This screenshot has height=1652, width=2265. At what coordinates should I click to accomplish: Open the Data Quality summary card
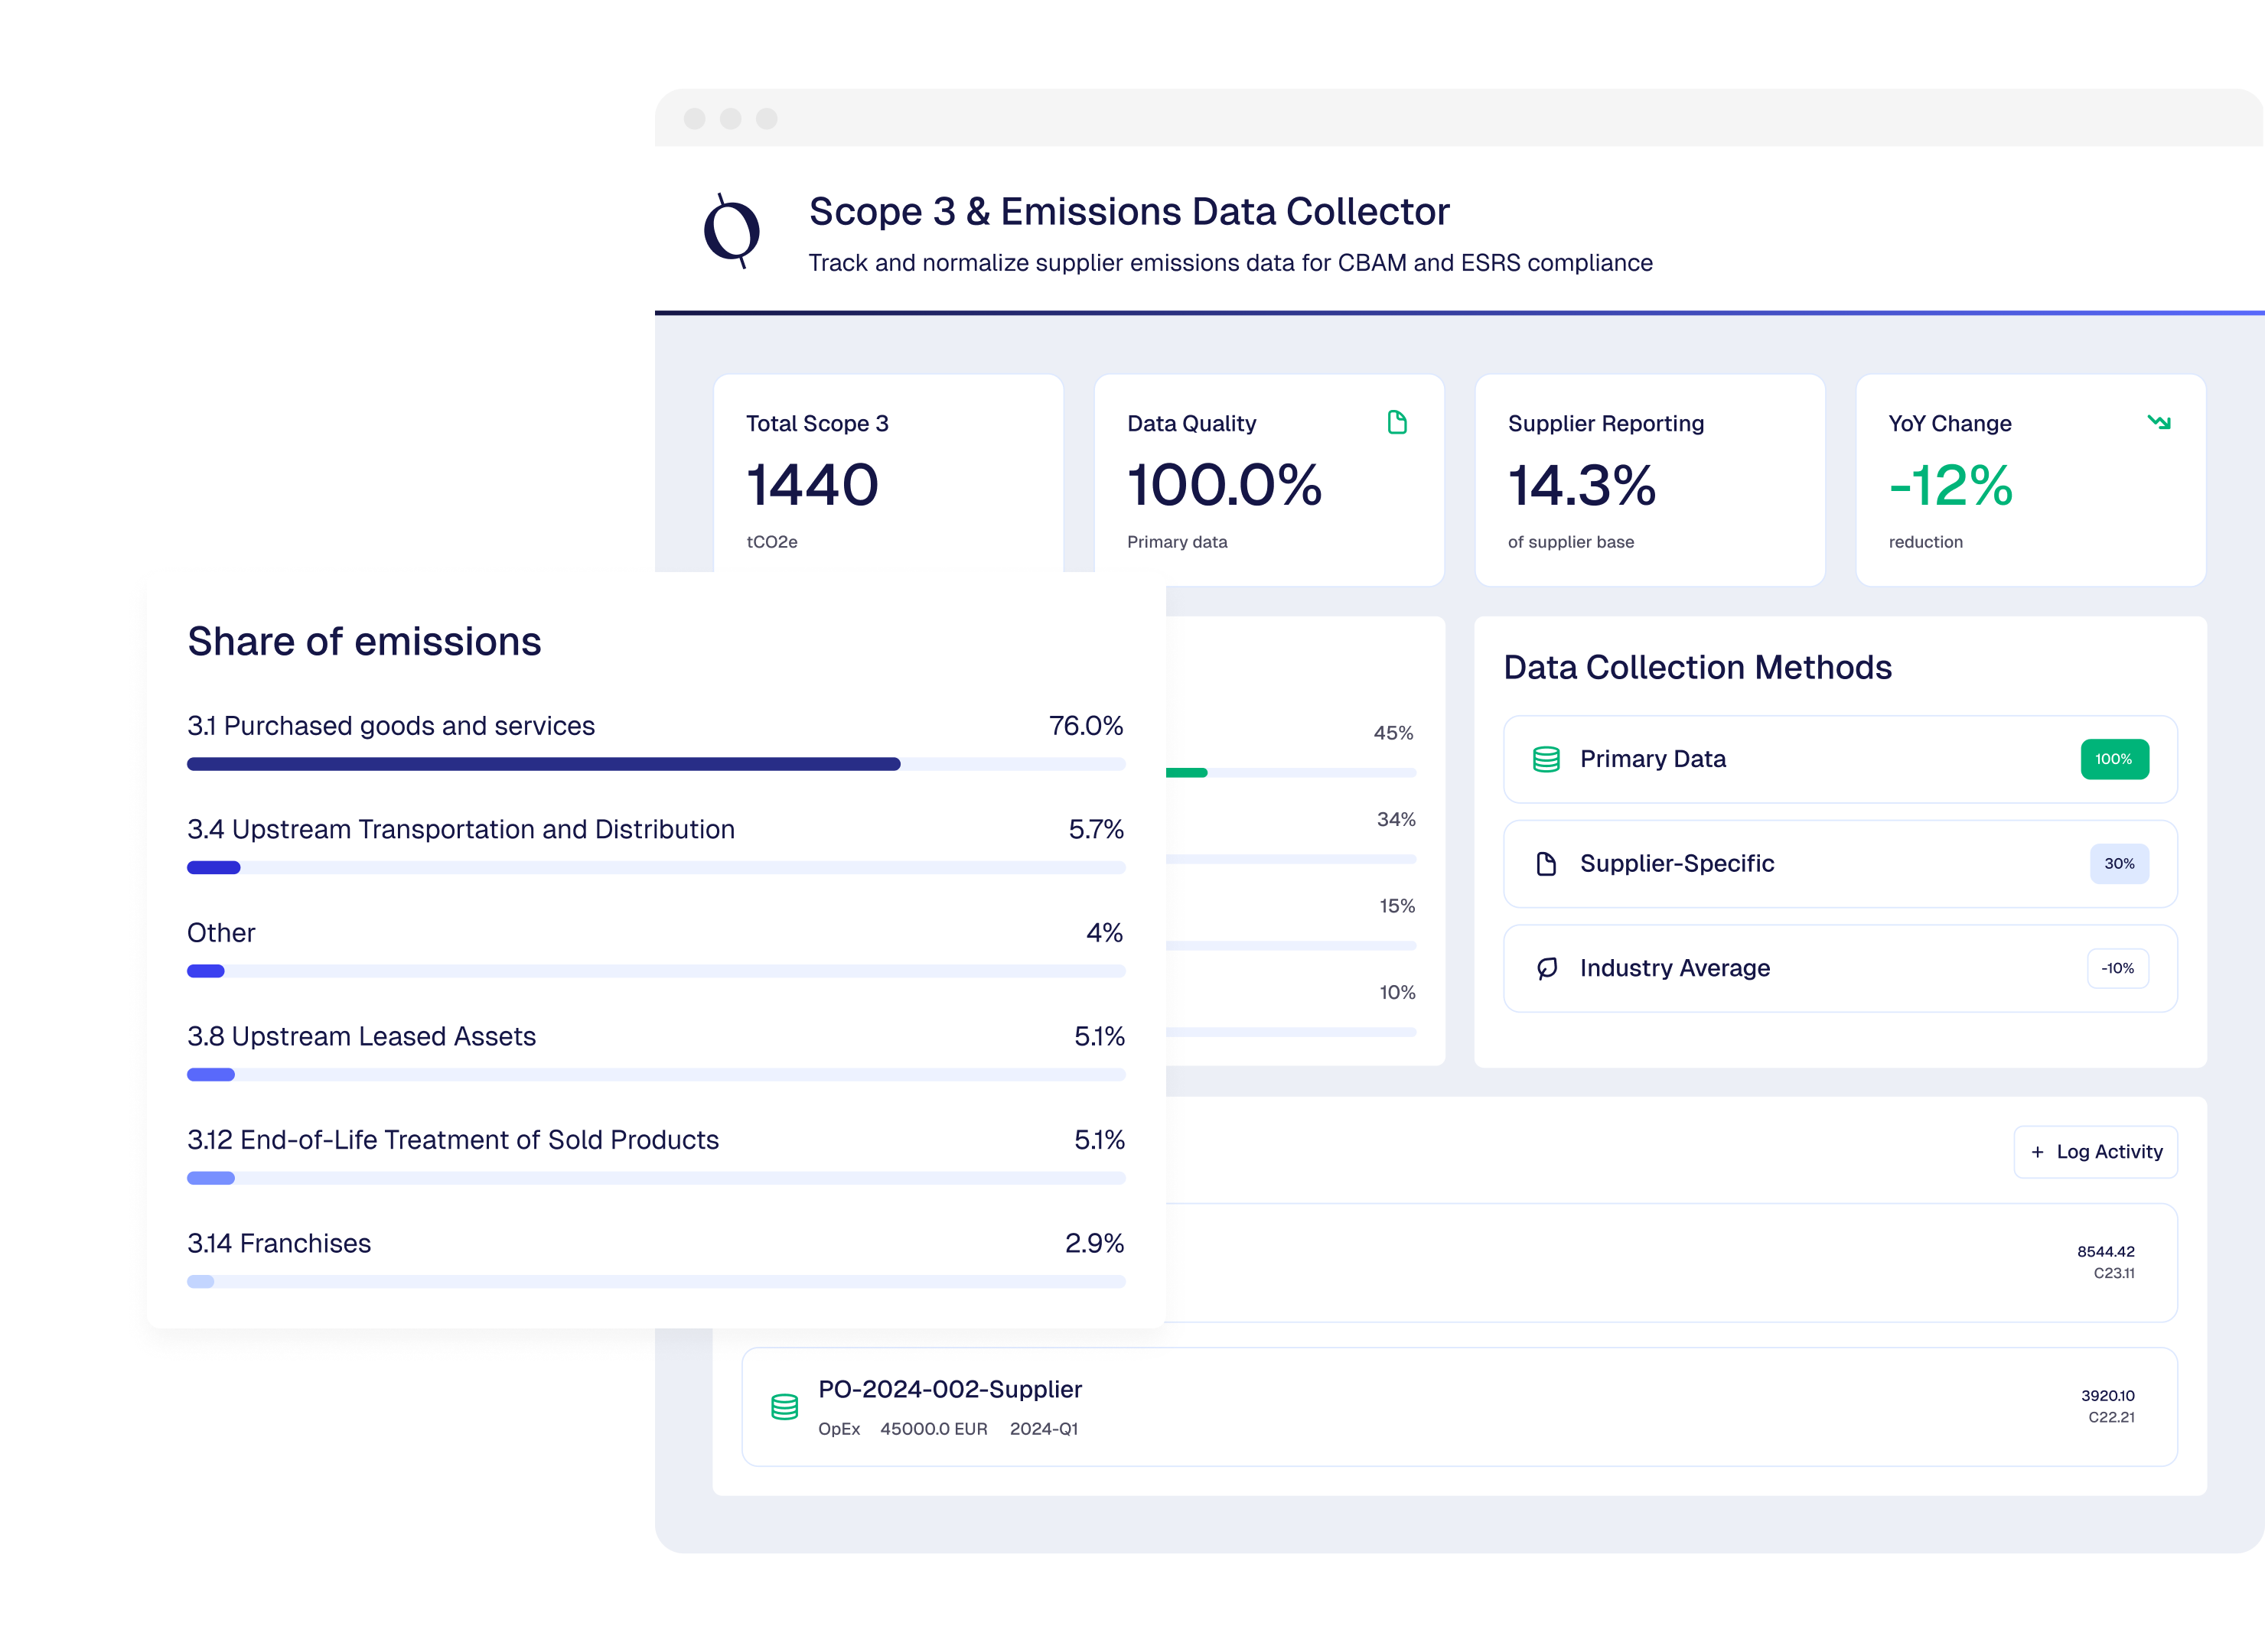(x=1269, y=480)
